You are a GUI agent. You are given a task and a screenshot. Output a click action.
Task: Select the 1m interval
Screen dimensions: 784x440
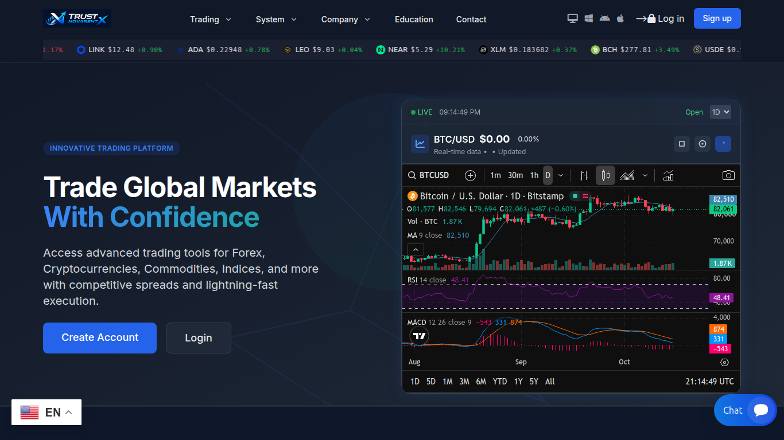495,175
